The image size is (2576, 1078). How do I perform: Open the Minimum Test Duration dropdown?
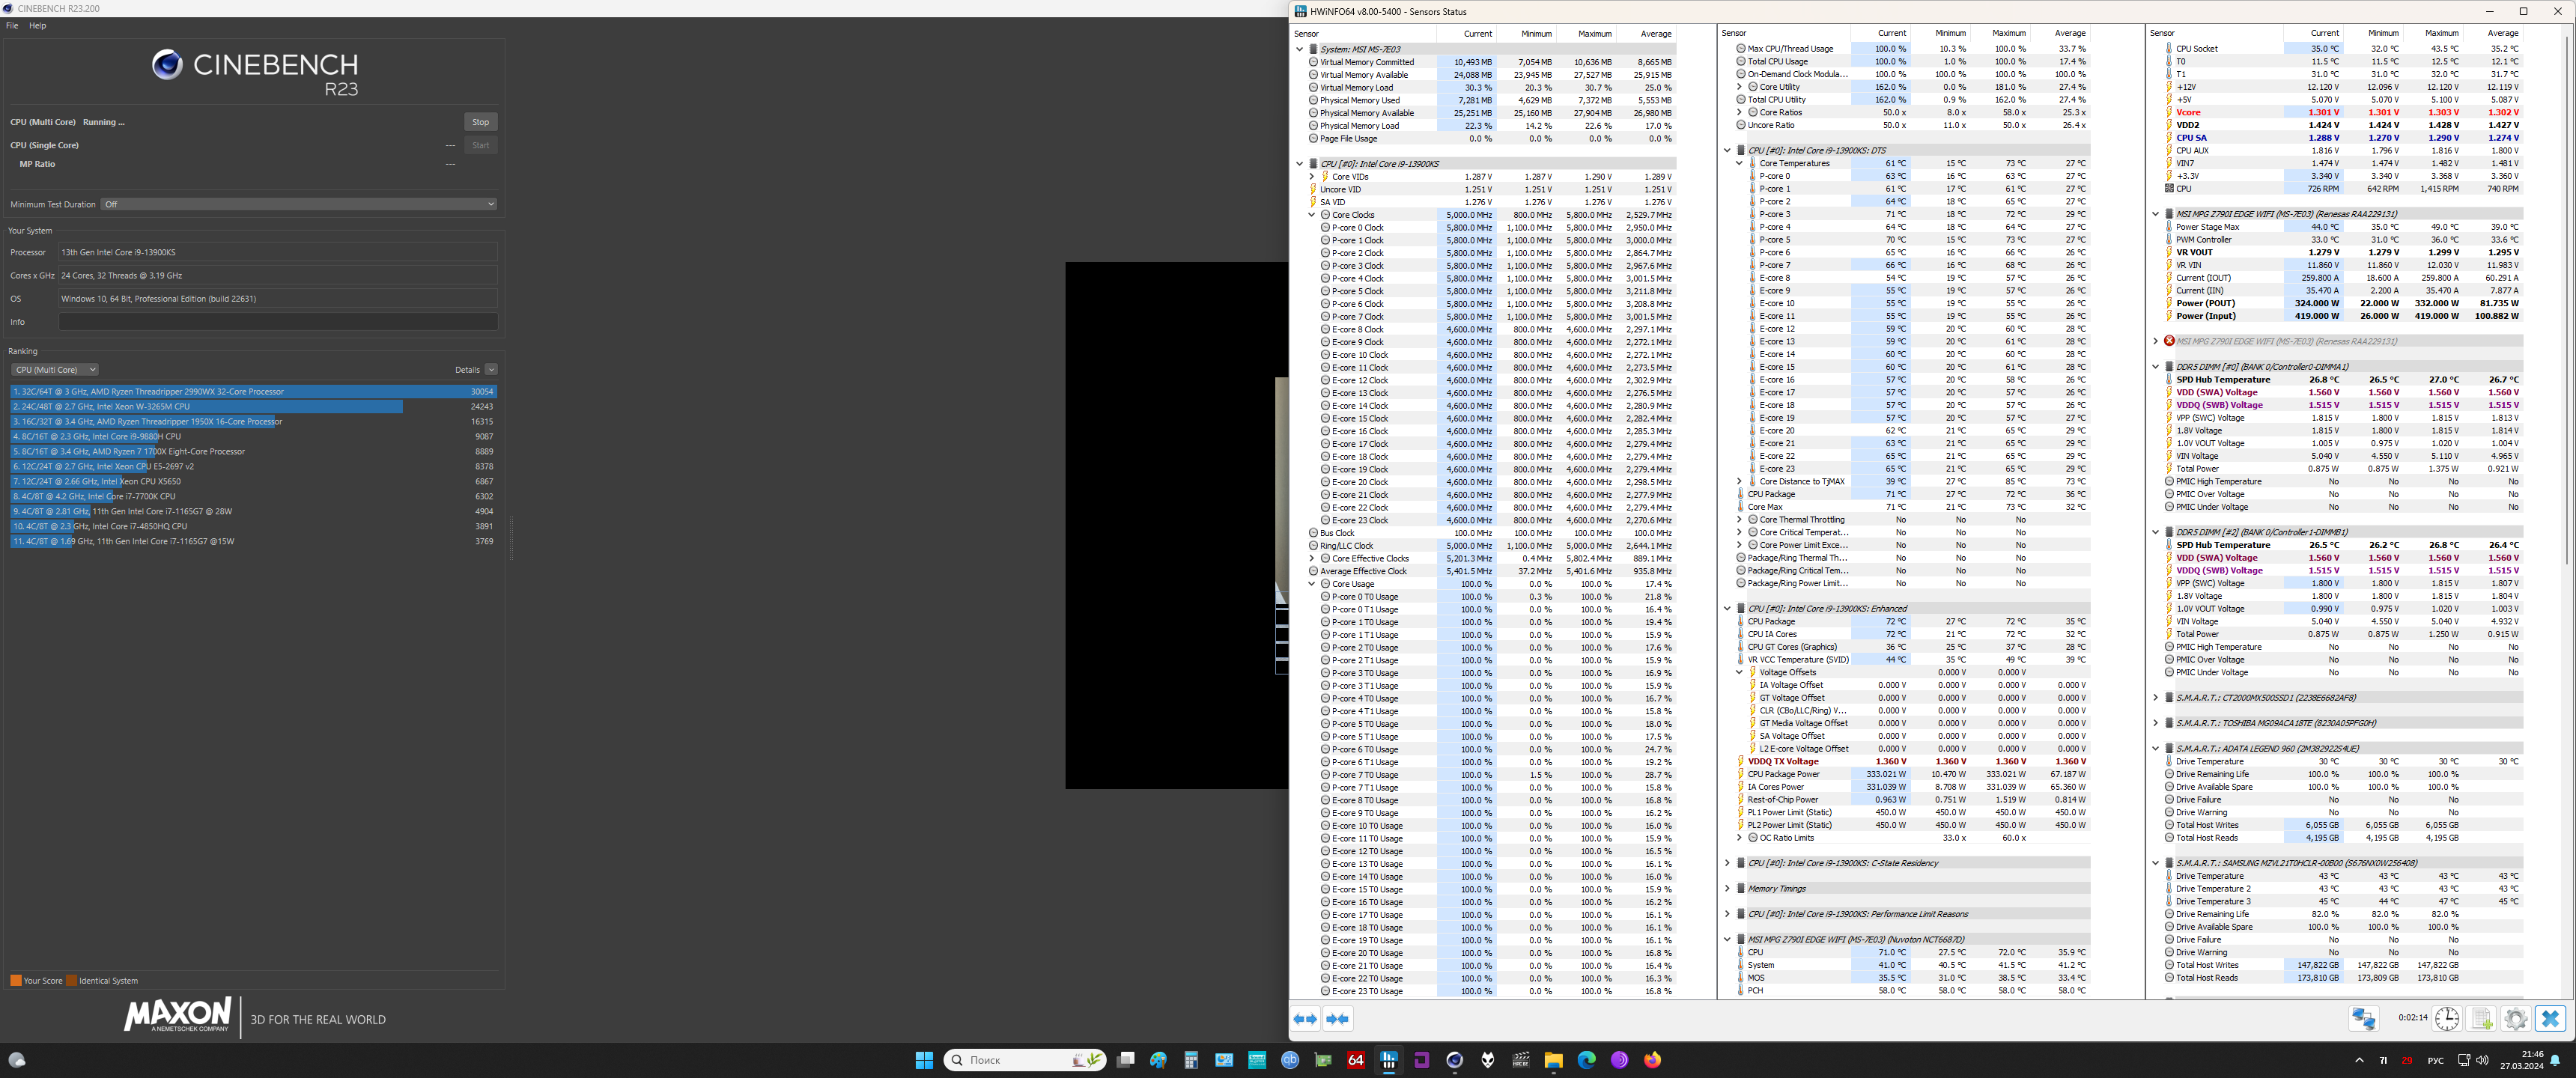click(298, 204)
